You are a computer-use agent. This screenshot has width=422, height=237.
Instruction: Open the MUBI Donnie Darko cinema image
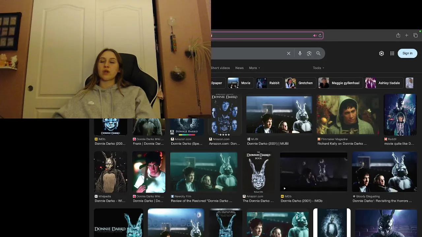tap(279, 115)
